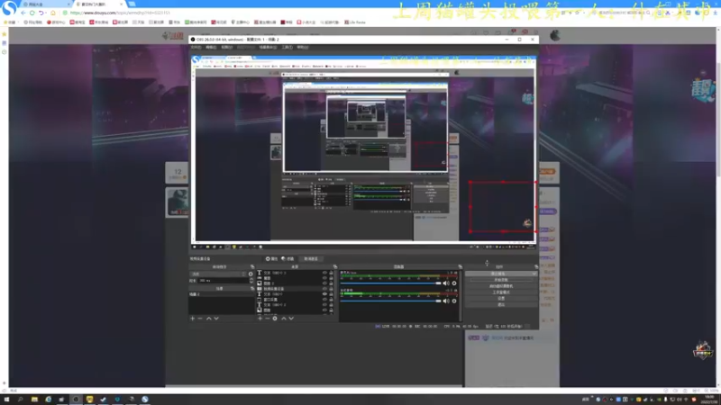Image resolution: width=721 pixels, height=405 pixels.
Task: Remove the selected scene with the minus icon
Action: (x=200, y=319)
